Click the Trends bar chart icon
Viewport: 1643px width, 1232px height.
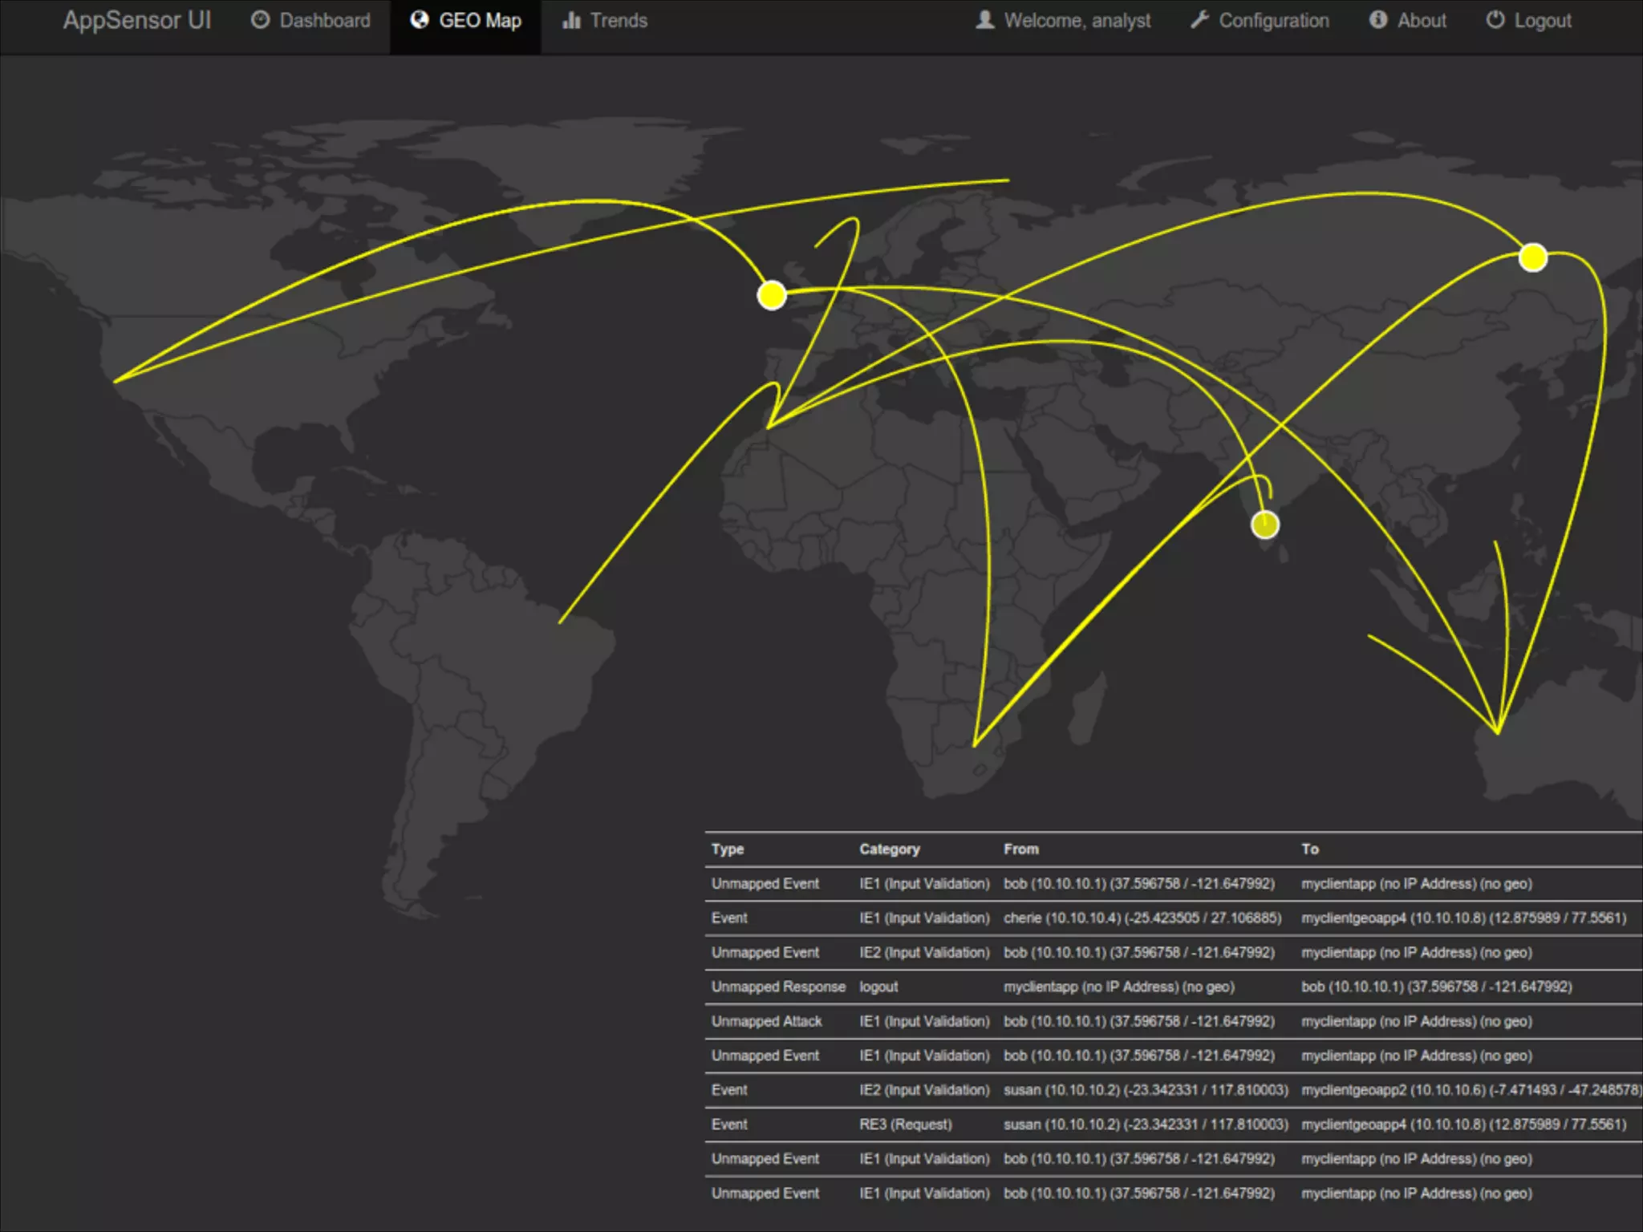click(571, 20)
